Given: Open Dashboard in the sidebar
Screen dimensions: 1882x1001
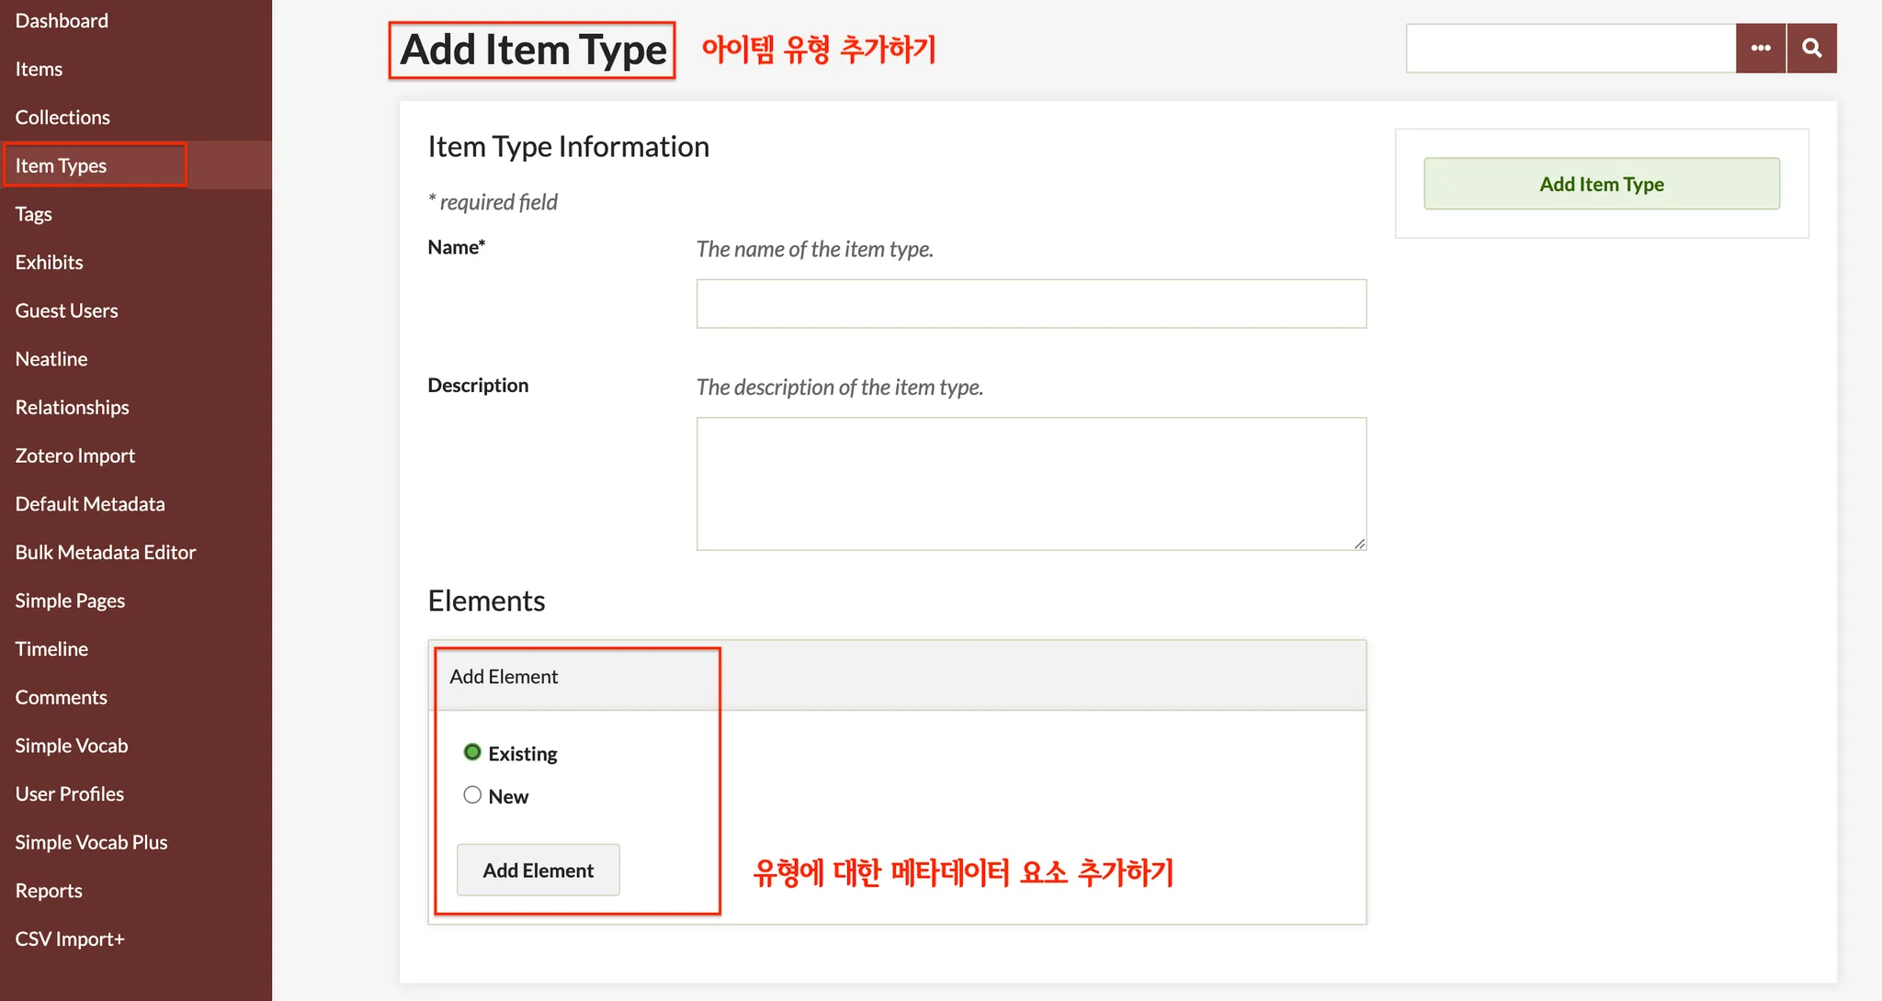Looking at the screenshot, I should point(62,20).
